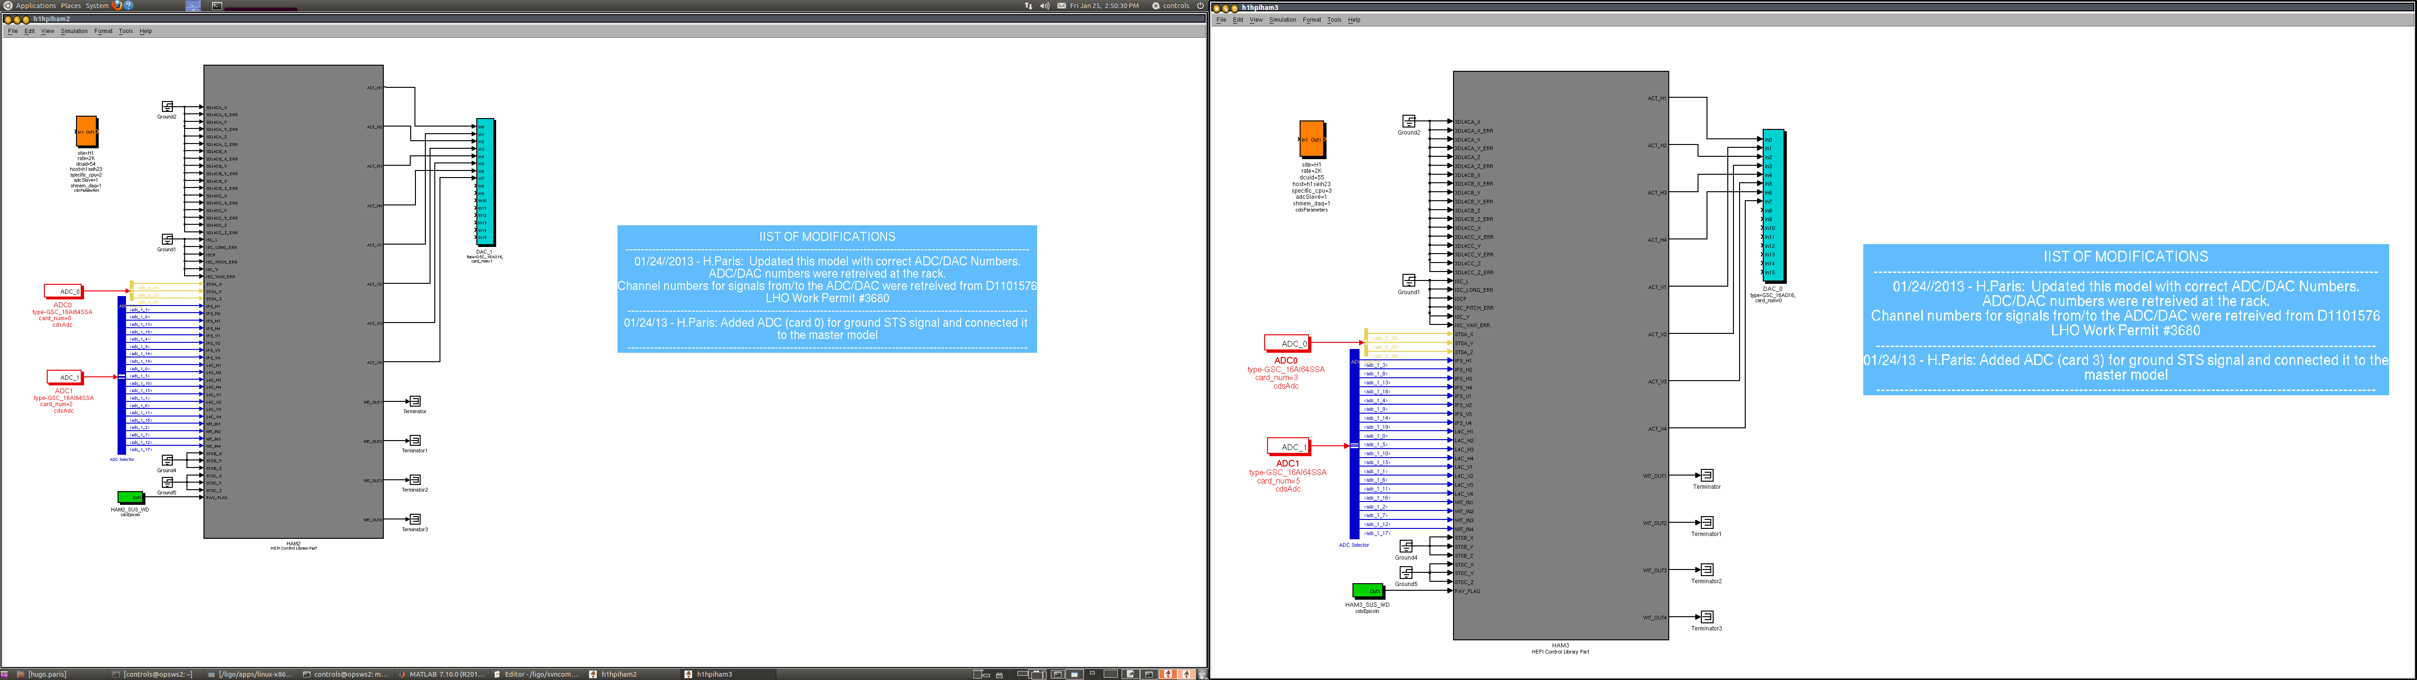
Task: Select the orange cdsParameters block in h1hpiham3
Action: click(1312, 139)
